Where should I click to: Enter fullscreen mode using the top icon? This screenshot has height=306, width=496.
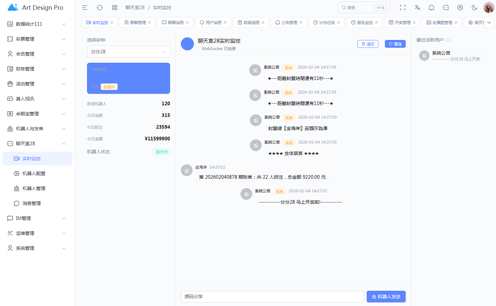click(403, 8)
